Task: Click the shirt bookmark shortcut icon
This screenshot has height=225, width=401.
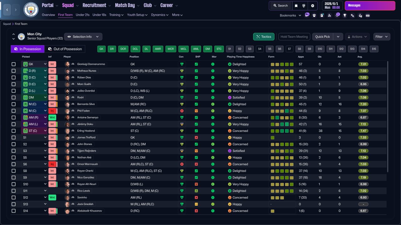Action: pyautogui.click(x=314, y=15)
